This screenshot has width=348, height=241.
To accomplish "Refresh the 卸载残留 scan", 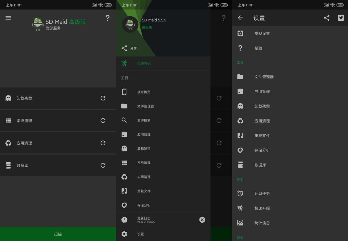I will point(103,98).
